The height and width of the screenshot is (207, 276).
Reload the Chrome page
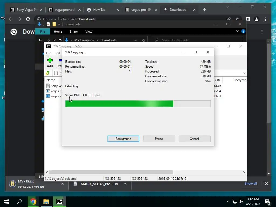[x=28, y=19]
